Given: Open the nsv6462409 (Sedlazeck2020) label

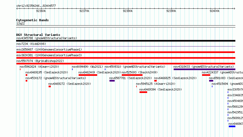Looking at the screenshot, I should [x=100, y=72].
